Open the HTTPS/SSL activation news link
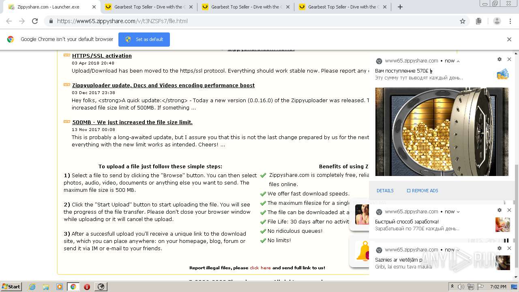 (x=102, y=56)
